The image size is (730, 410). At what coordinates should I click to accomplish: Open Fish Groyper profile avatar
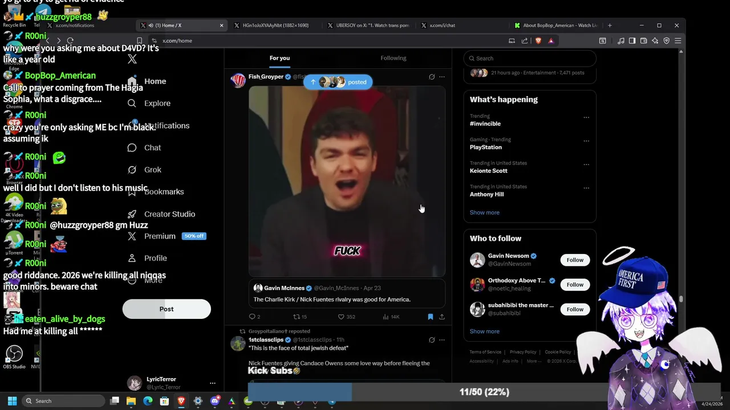pyautogui.click(x=238, y=80)
